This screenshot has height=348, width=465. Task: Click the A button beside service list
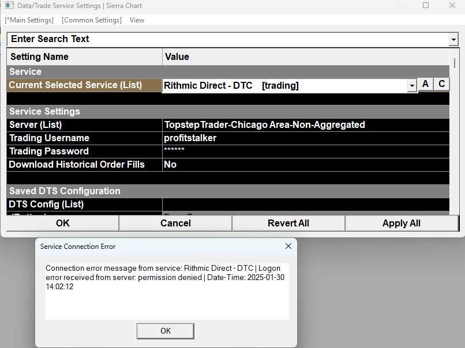click(426, 84)
